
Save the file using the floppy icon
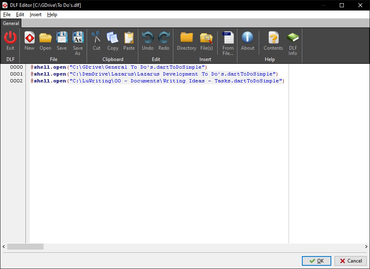pos(62,38)
